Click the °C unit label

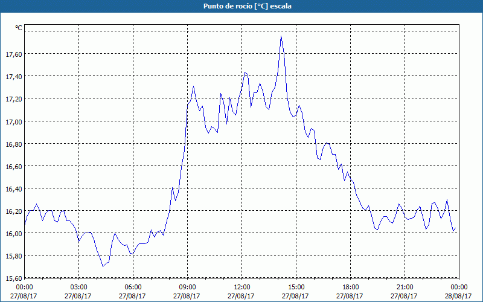coord(19,28)
